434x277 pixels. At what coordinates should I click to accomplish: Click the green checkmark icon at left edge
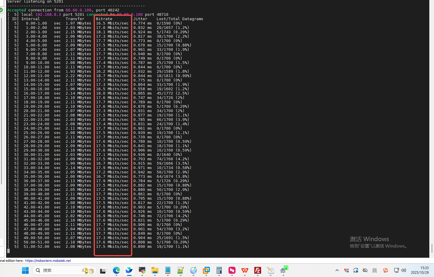point(1,10)
